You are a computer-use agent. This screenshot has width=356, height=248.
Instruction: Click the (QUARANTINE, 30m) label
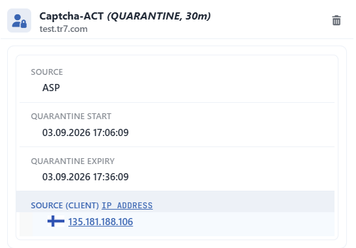pos(159,16)
